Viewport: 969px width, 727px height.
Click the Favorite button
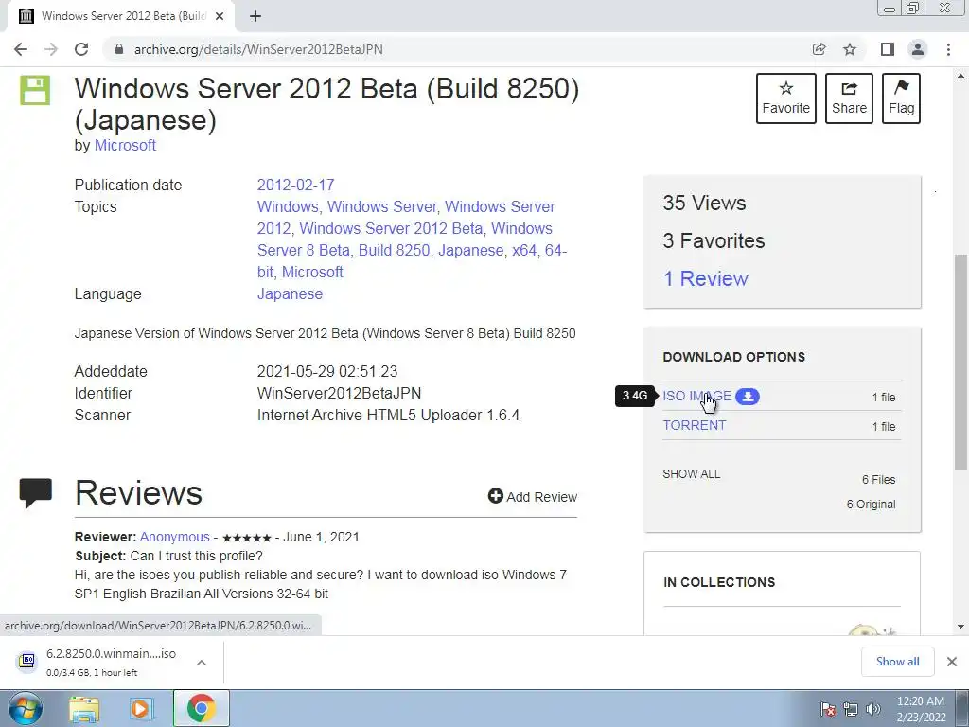[x=786, y=98]
